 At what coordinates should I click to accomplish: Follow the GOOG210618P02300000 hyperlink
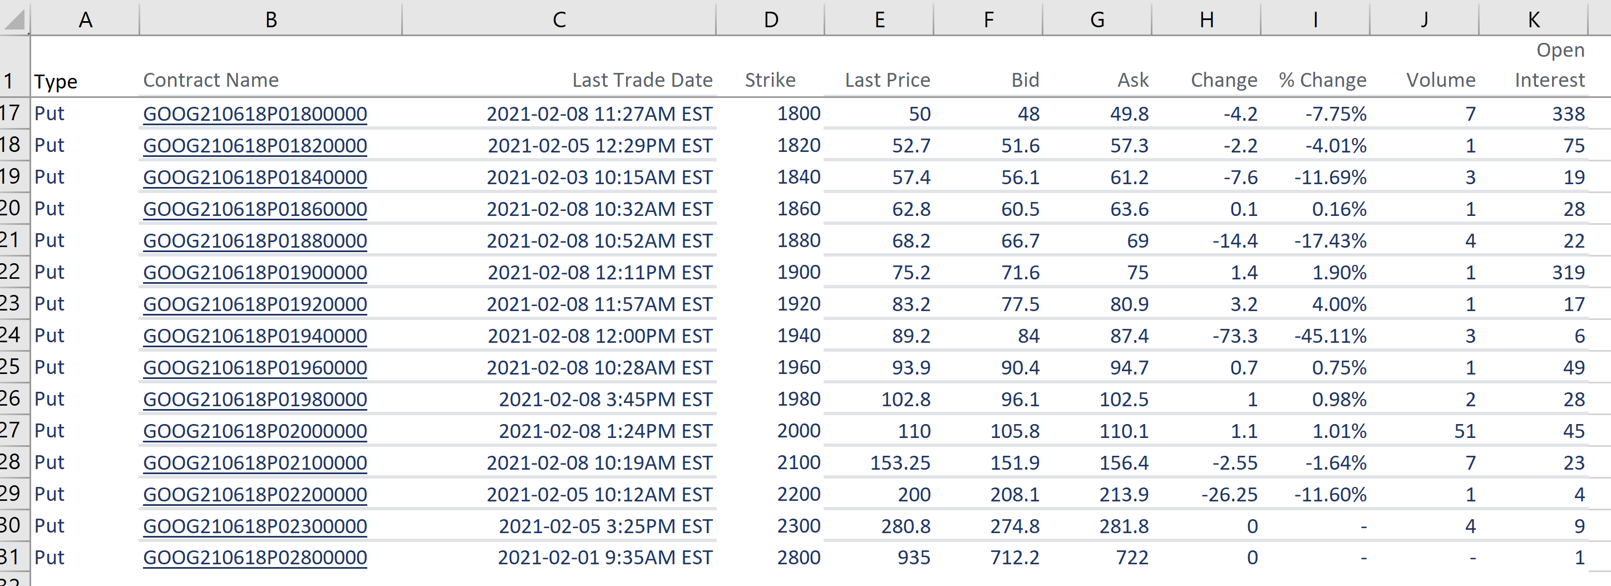[x=254, y=525]
